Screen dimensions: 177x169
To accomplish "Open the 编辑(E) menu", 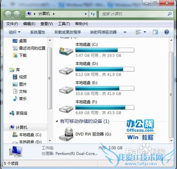I will pyautogui.click(x=29, y=24).
